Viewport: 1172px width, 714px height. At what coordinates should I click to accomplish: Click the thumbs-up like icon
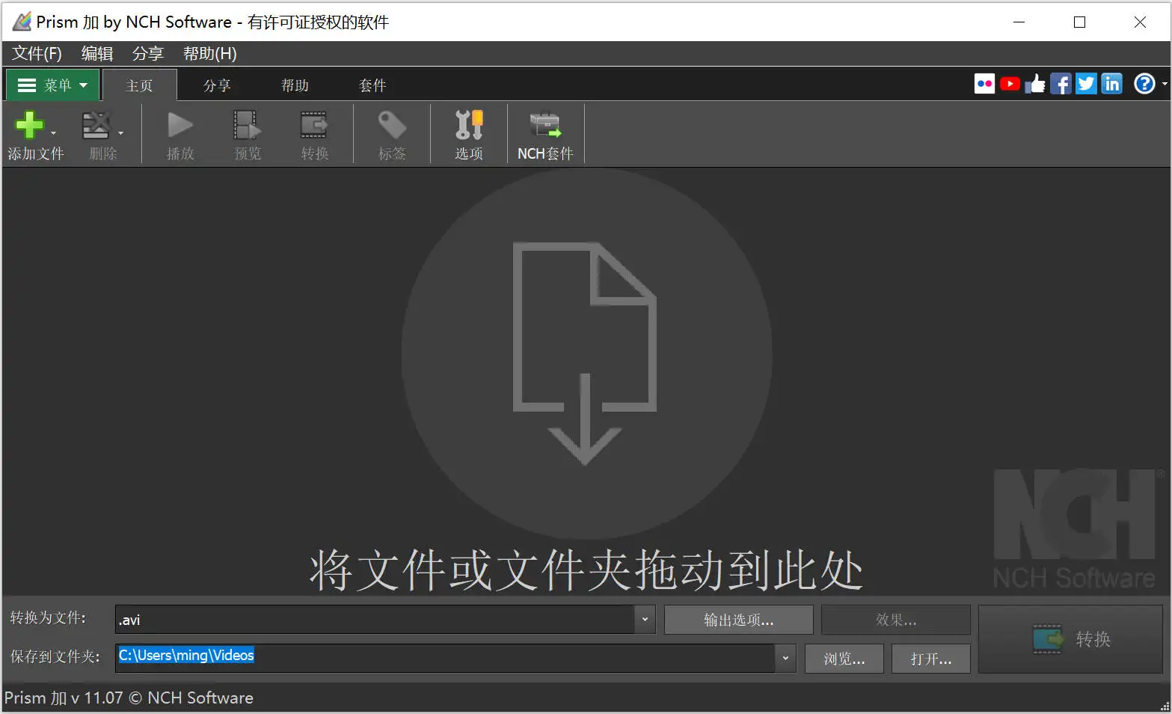pos(1035,84)
